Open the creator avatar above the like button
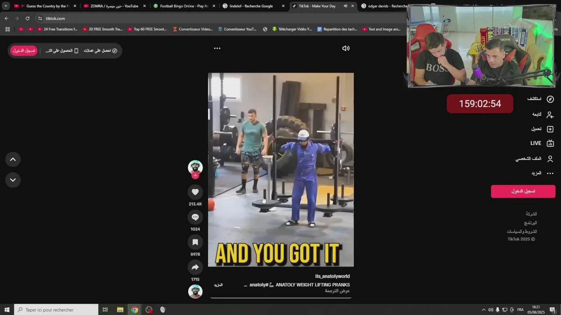Screen dimensions: 561x315 pos(195,167)
